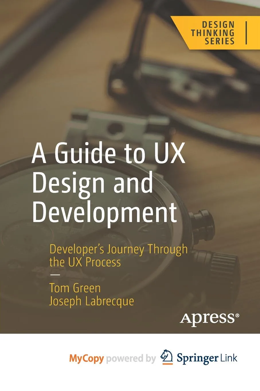The image size is (260, 391).
Task: Click the Tom Green author link
Action: tap(74, 288)
